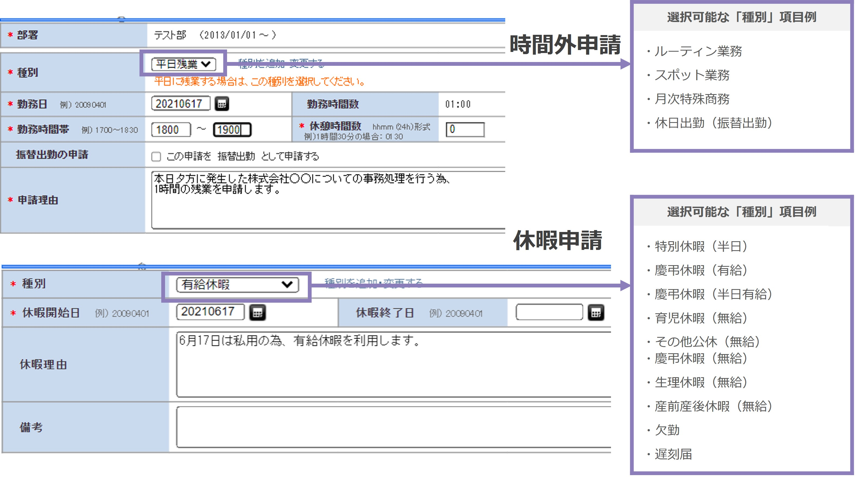The image size is (856, 477).
Task: Click the 遅刻届 list item
Action: click(x=673, y=454)
